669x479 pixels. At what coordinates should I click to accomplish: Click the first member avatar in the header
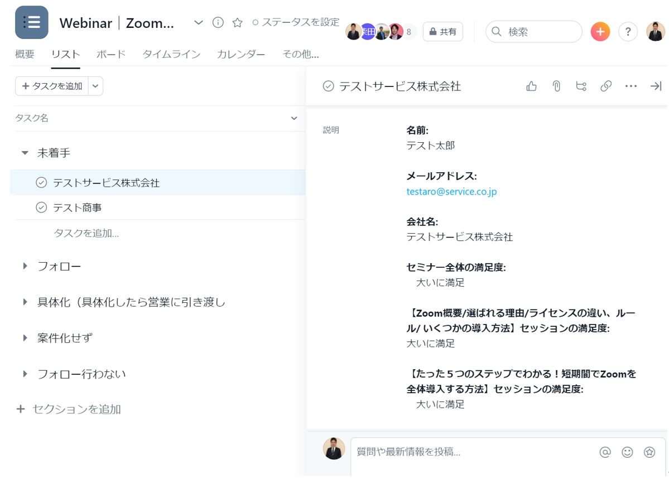tap(353, 32)
